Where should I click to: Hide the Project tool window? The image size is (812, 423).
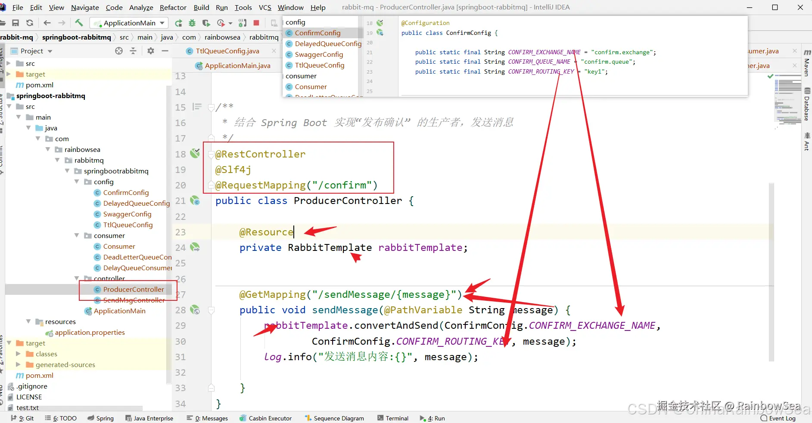[165, 51]
